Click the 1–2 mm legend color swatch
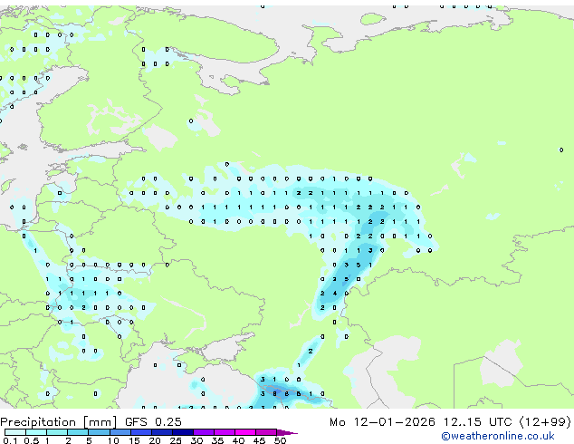The image size is (574, 444). 57,432
